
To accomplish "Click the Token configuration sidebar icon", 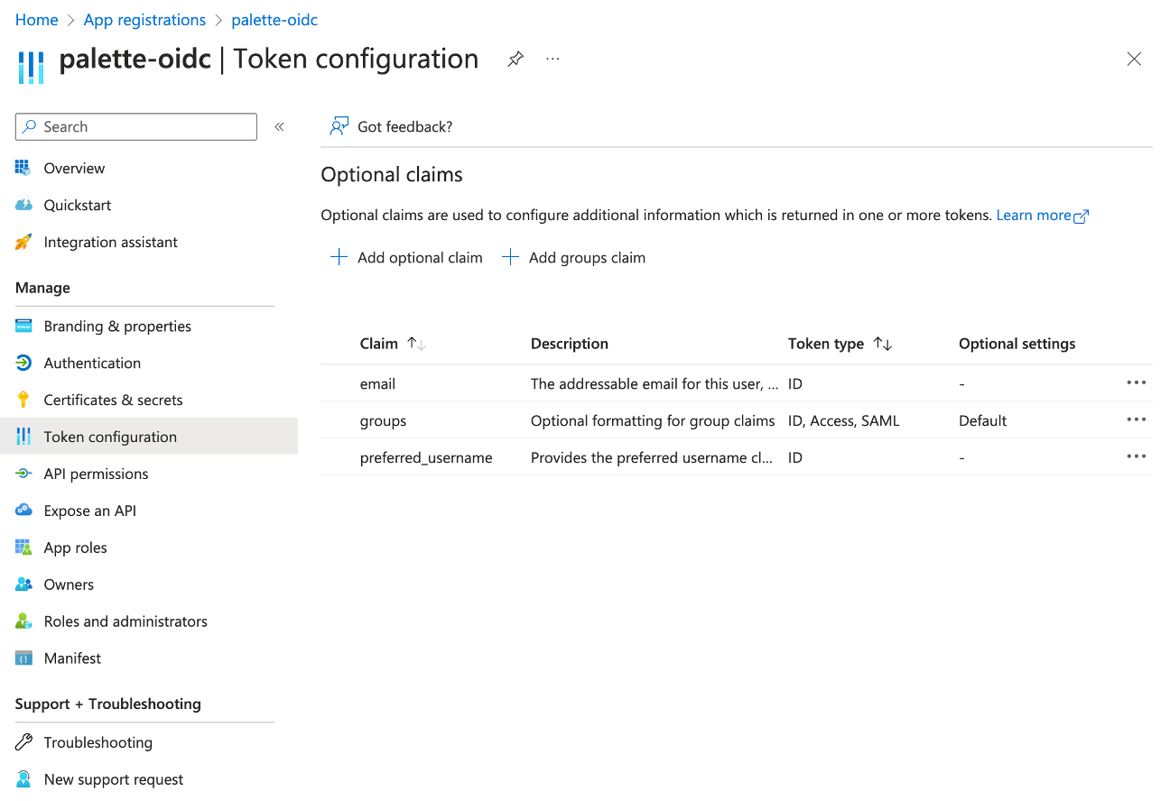I will coord(23,437).
